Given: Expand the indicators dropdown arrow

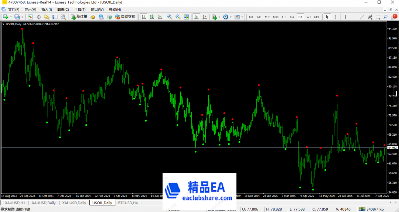Looking at the screenshot, I should tap(219, 17).
